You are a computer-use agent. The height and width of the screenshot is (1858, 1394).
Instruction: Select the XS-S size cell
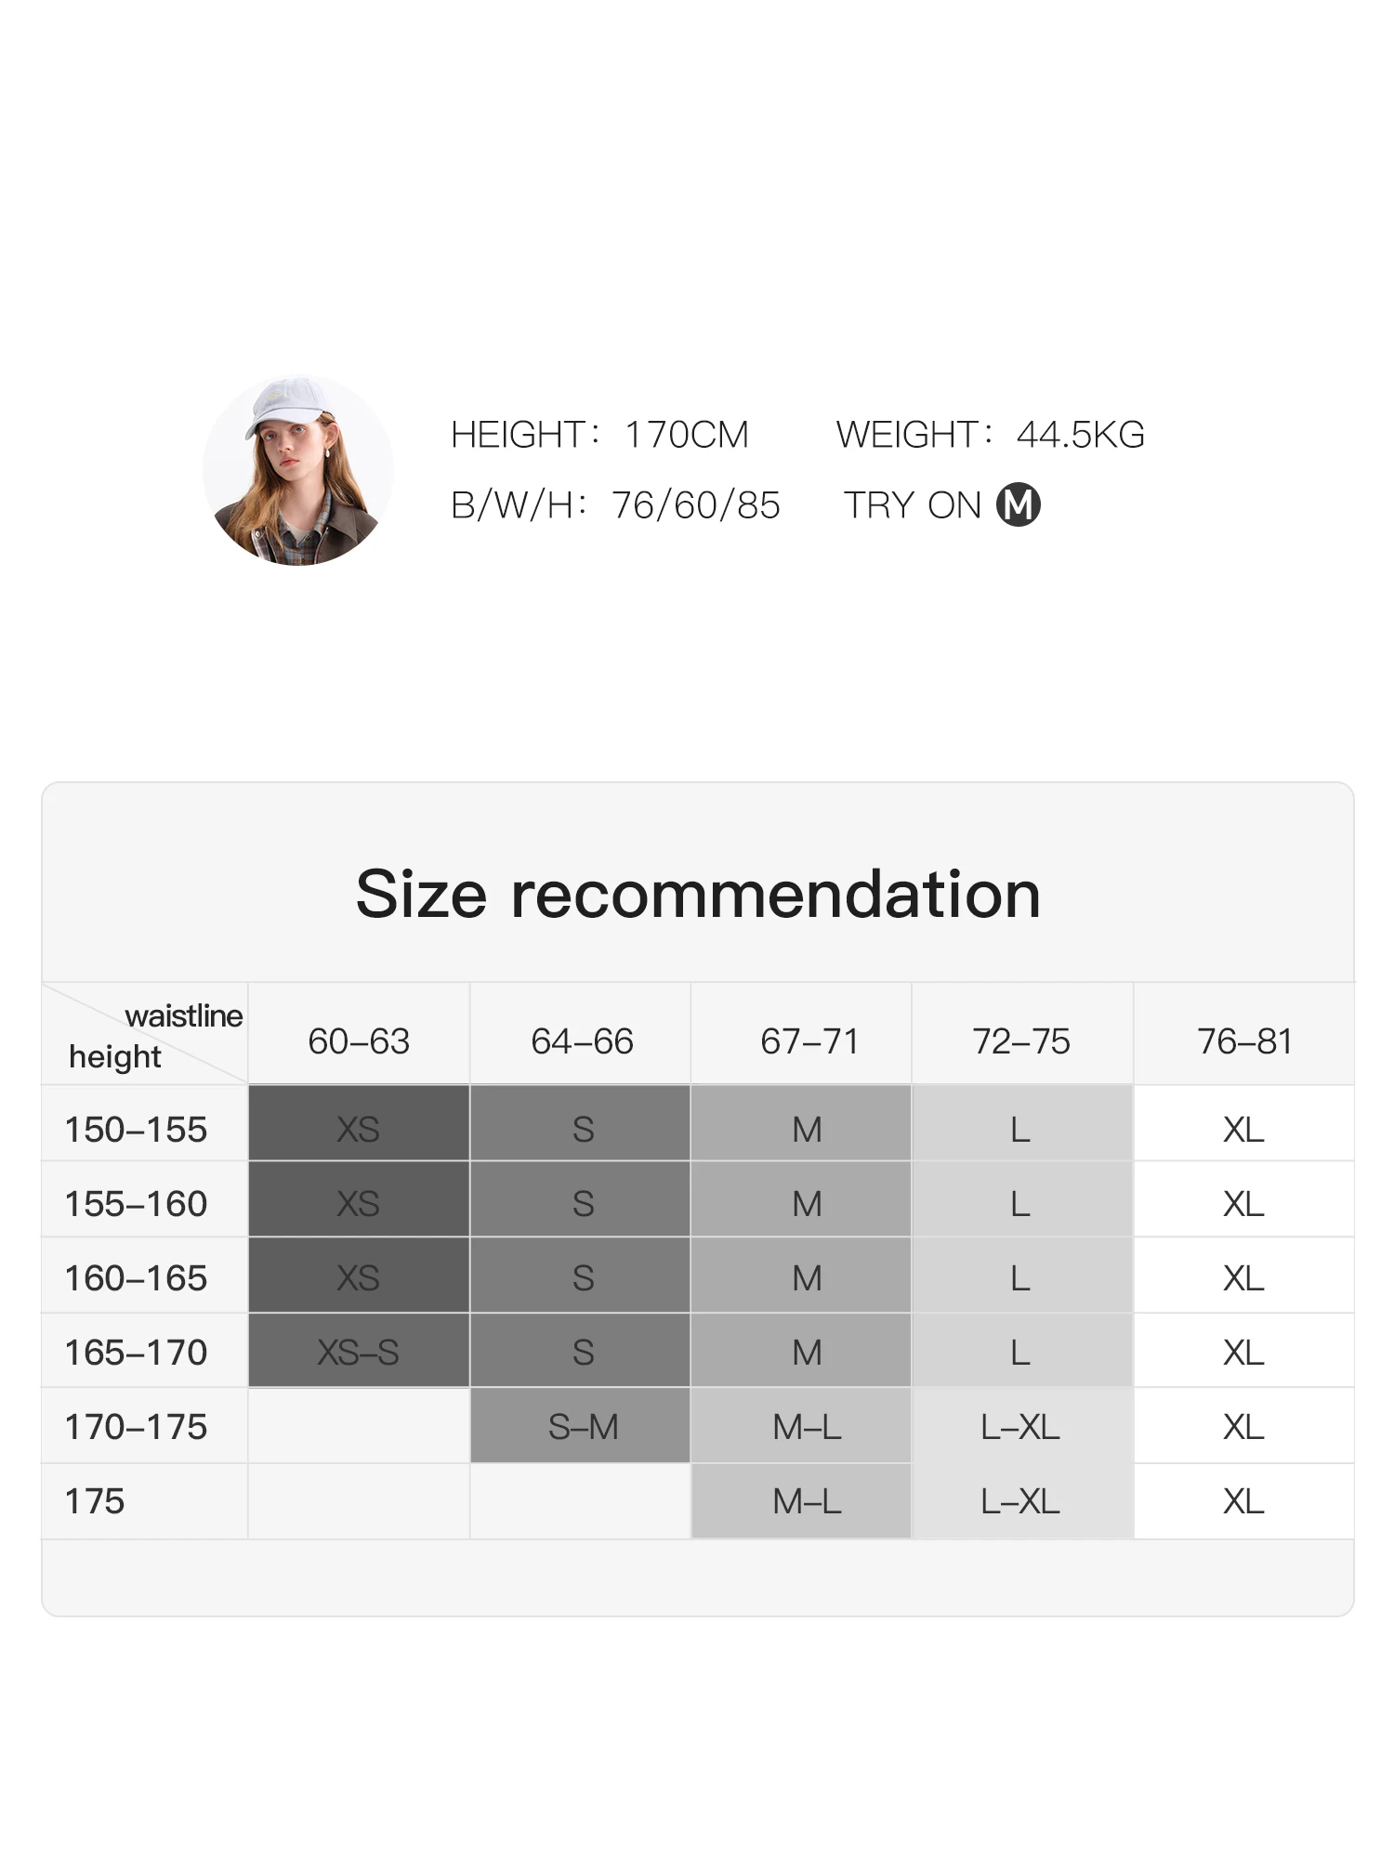[x=358, y=1353]
